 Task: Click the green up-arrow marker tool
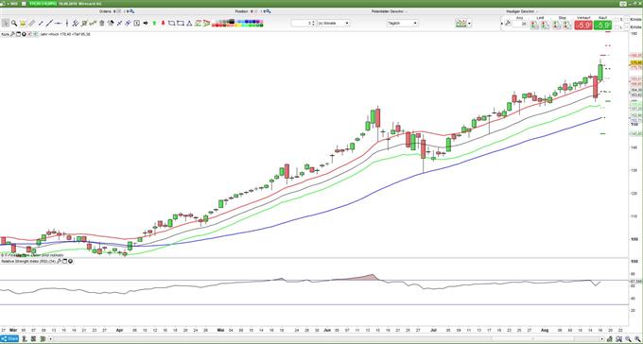coord(154,24)
